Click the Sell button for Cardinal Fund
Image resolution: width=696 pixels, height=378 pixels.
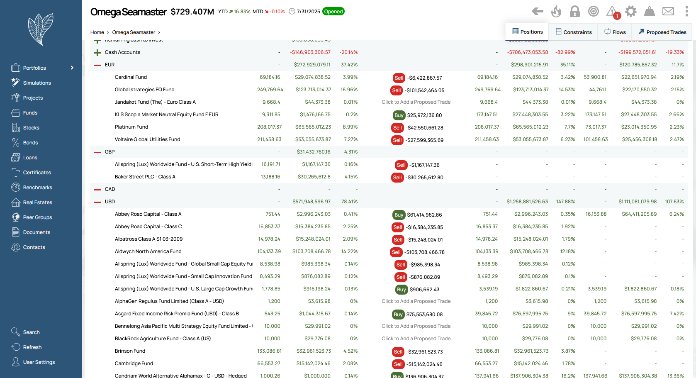pos(399,78)
